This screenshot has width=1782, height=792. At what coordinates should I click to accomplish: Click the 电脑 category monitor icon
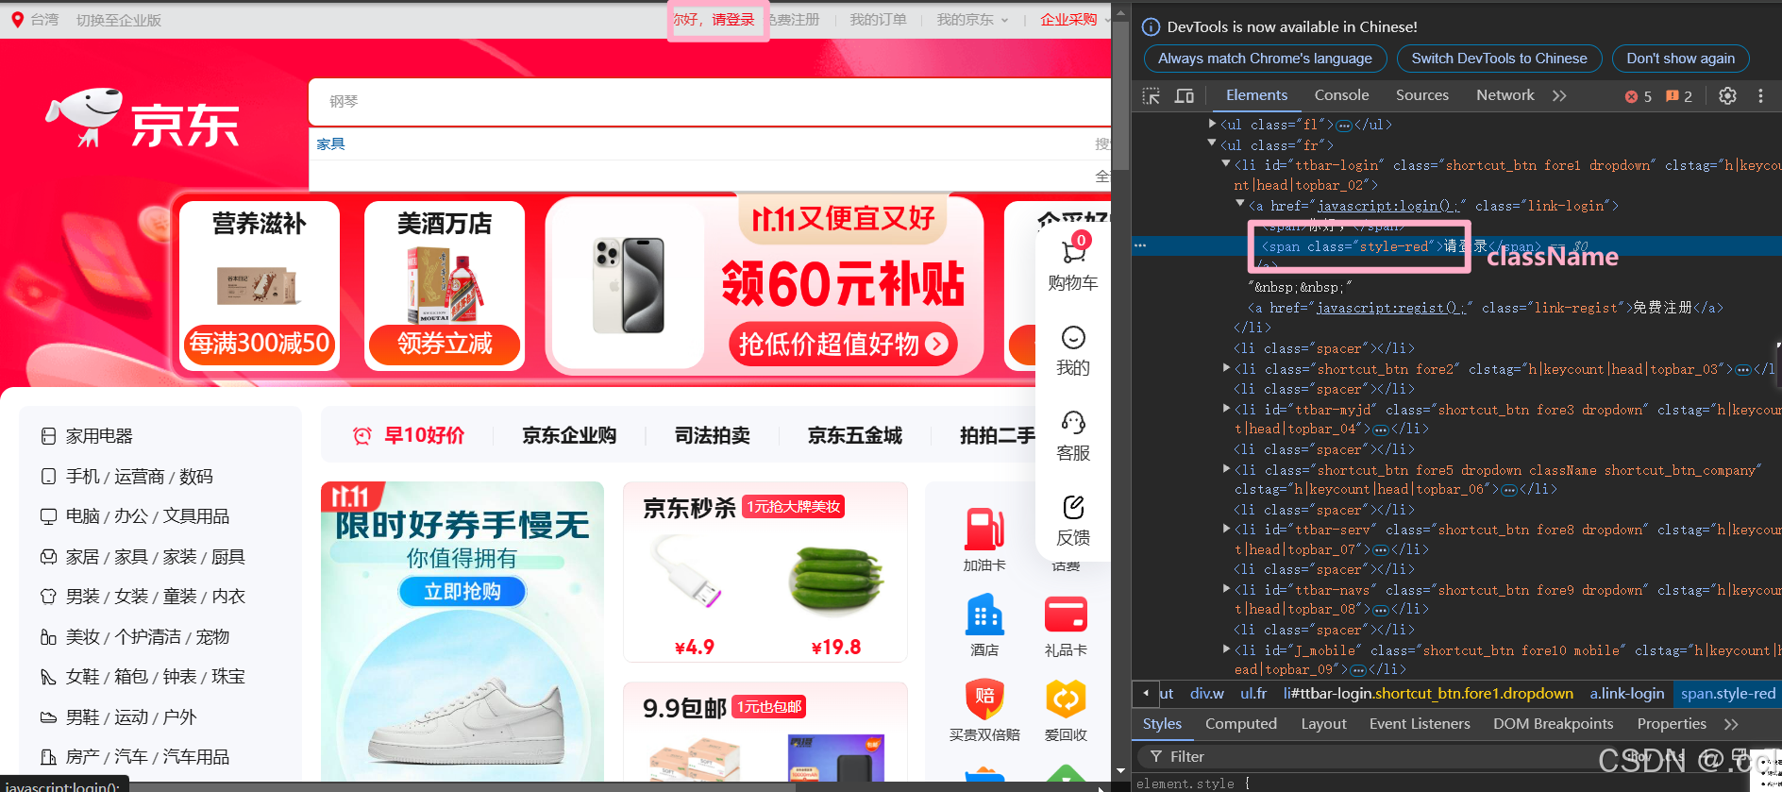[x=48, y=516]
